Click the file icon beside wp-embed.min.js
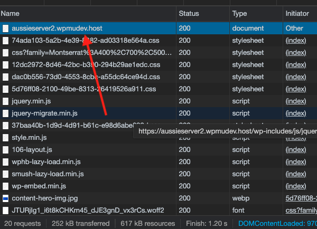317x229 pixels. [6, 186]
